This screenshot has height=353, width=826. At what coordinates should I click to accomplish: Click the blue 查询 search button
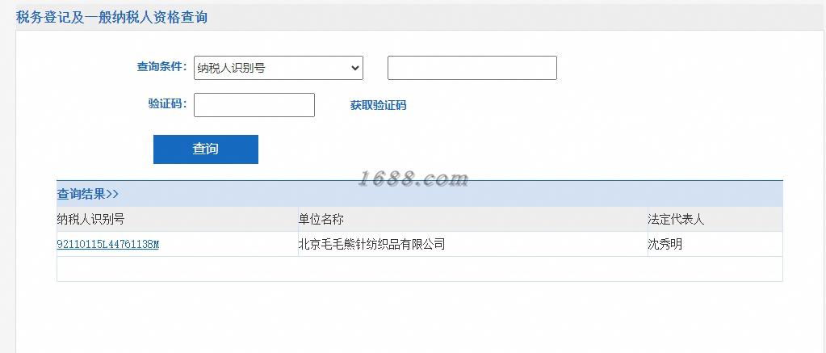[x=205, y=149]
